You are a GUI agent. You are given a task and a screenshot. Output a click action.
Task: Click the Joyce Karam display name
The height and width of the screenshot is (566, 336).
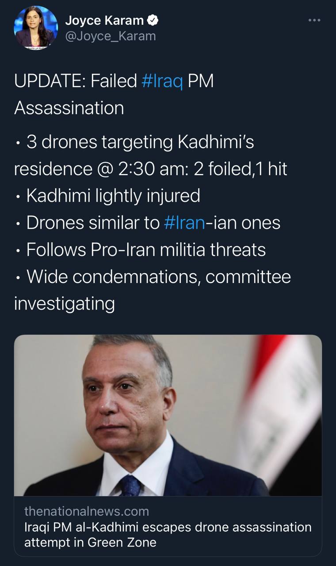click(x=104, y=20)
